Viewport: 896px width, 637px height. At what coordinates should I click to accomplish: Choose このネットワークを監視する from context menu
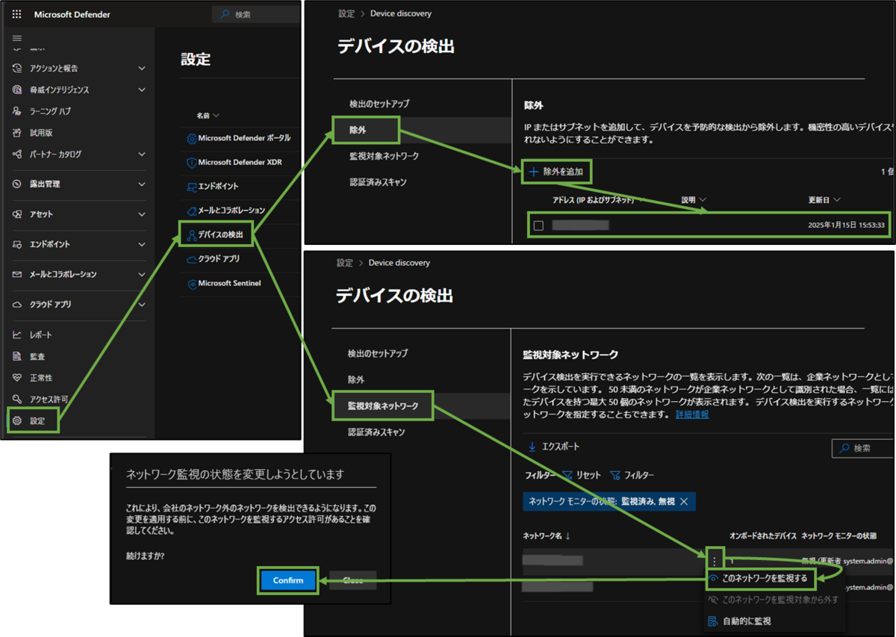[x=765, y=578]
